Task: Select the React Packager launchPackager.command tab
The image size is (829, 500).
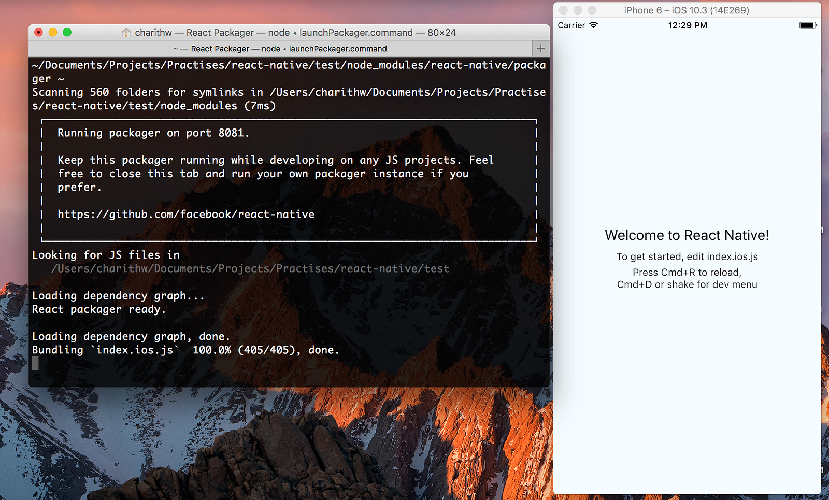Action: [x=280, y=49]
